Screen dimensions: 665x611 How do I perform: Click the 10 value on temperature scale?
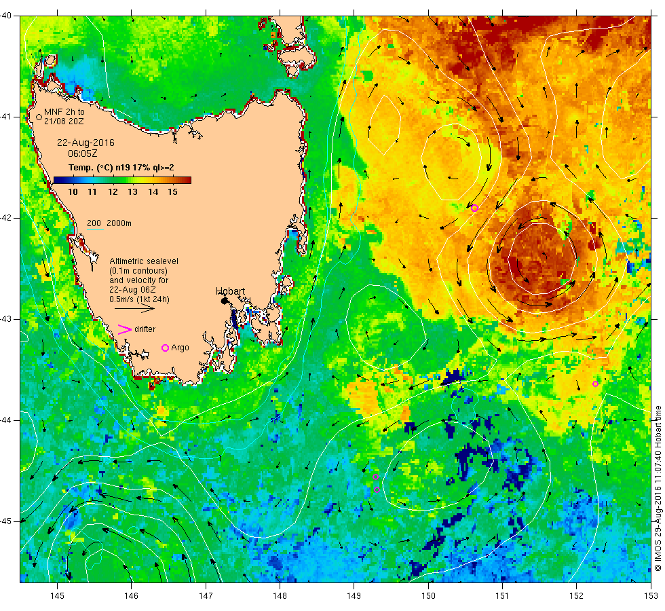pyautogui.click(x=73, y=191)
